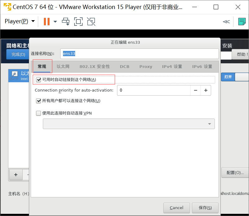Screen dimensions: 249x216
Task: Open the VPN selection dropdown
Action: 129,124
